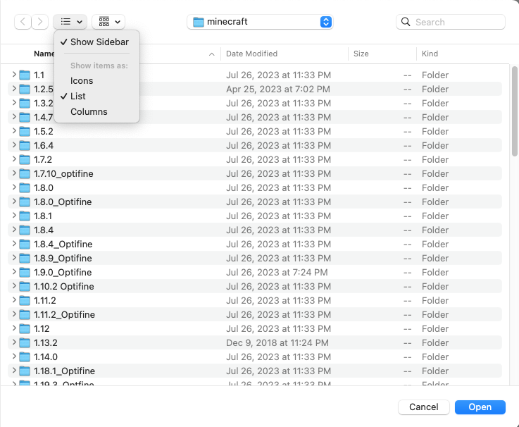Click the Jul 26, 2023 7:24 PM date
The width and height of the screenshot is (519, 427).
coord(277,272)
